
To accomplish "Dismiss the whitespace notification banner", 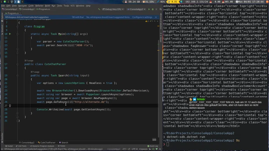I will [156, 17].
